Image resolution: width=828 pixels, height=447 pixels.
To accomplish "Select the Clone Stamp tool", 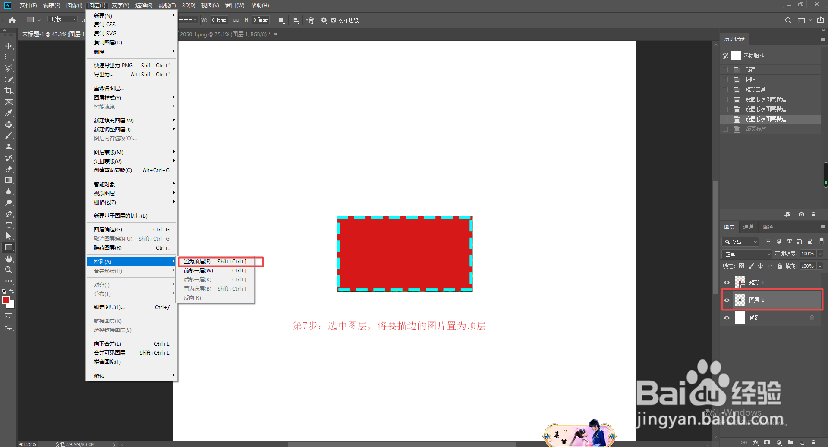I will pyautogui.click(x=9, y=147).
